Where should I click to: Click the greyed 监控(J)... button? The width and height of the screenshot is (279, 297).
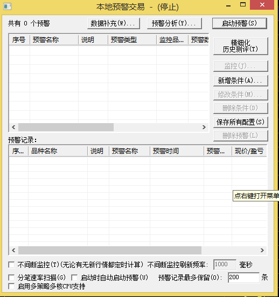(241, 66)
